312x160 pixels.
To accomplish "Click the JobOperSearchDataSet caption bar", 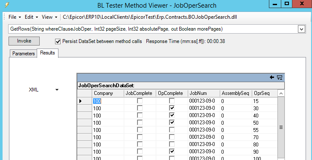I will [x=181, y=86].
